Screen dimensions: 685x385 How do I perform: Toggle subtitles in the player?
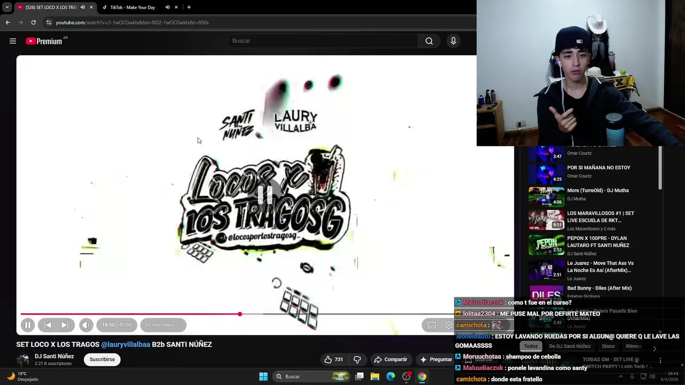coord(432,325)
